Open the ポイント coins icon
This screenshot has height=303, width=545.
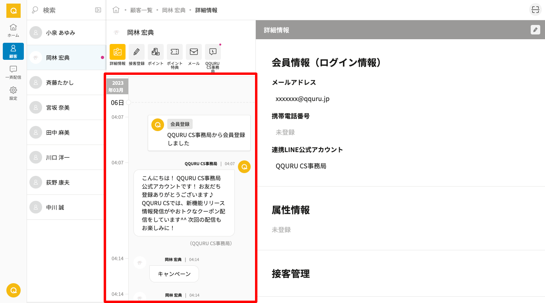pyautogui.click(x=156, y=52)
